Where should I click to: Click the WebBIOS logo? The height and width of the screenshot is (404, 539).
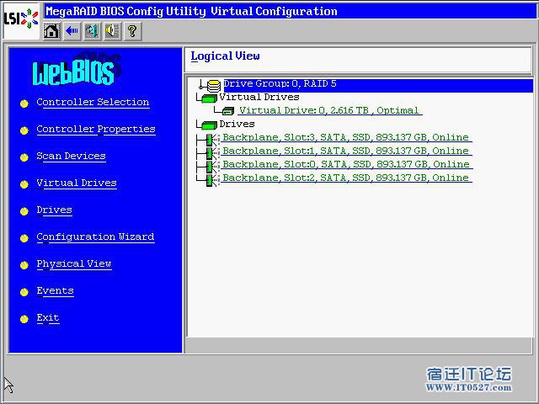click(x=75, y=70)
